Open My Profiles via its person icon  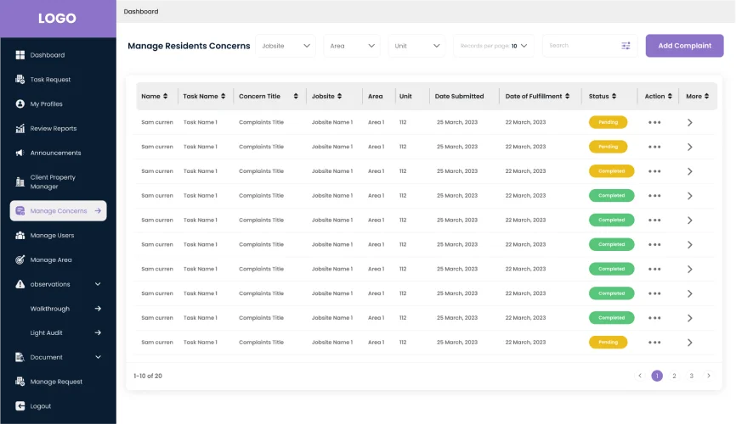tap(20, 104)
